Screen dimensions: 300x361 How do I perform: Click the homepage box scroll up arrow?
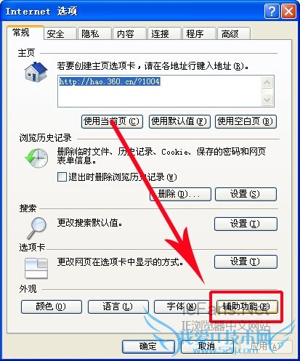[267, 83]
